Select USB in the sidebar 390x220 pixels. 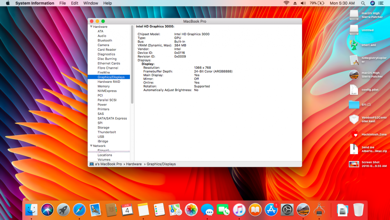tap(101, 137)
